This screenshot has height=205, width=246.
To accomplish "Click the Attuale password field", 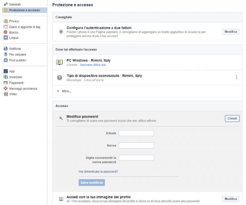I will [136, 133].
